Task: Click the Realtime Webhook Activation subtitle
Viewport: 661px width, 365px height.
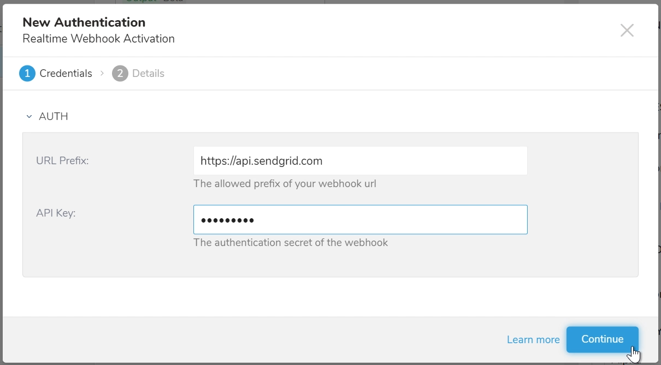Action: [98, 39]
